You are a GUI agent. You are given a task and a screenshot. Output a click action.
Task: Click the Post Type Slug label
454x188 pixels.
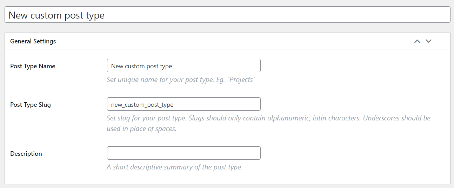(x=31, y=105)
